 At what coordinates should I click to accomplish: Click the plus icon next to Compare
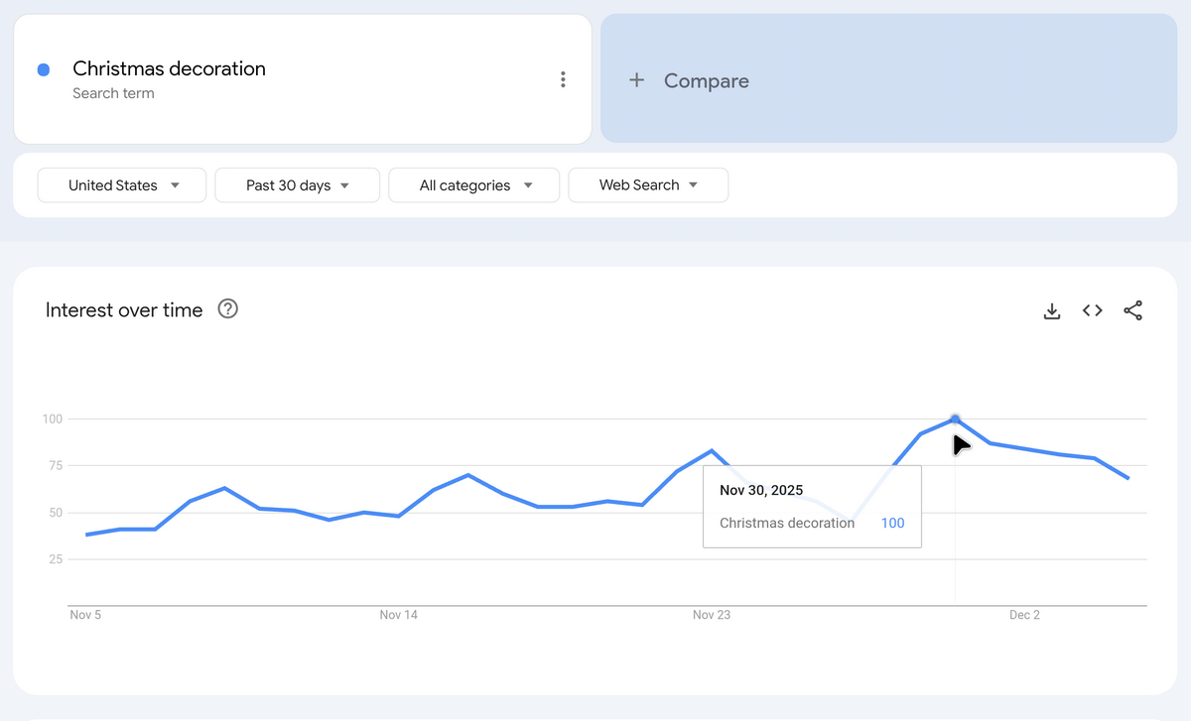coord(636,80)
